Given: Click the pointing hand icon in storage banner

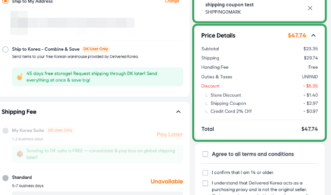Looking at the screenshot, I should point(19,77).
